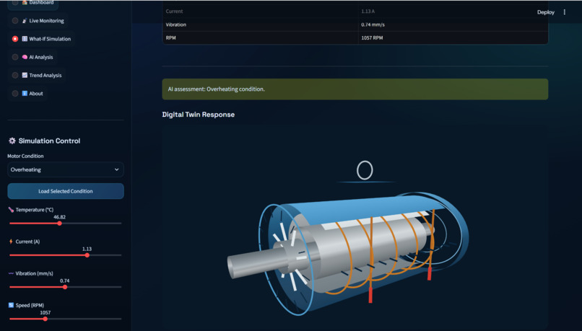Click the Current lightning bolt icon
Viewport: 582px width, 331px height.
pyautogui.click(x=11, y=242)
